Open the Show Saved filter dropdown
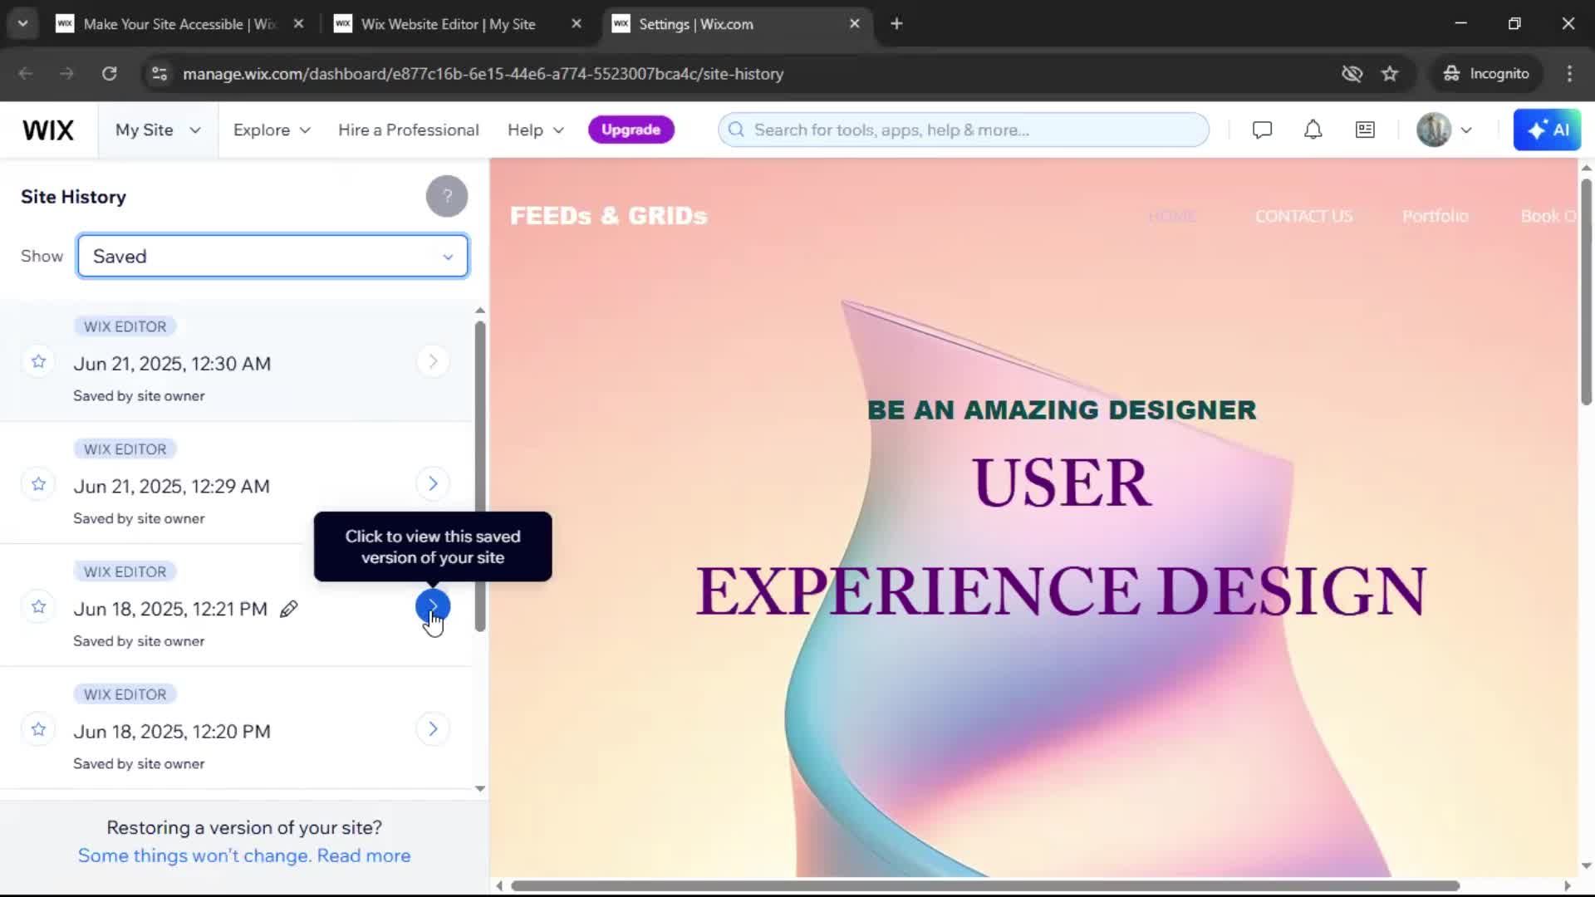 point(272,256)
